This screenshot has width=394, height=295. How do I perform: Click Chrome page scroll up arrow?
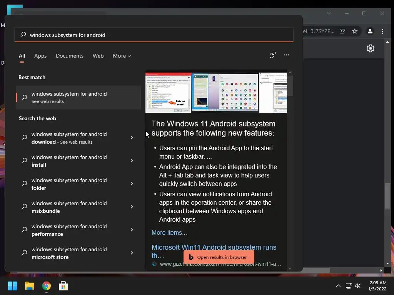[x=388, y=42]
